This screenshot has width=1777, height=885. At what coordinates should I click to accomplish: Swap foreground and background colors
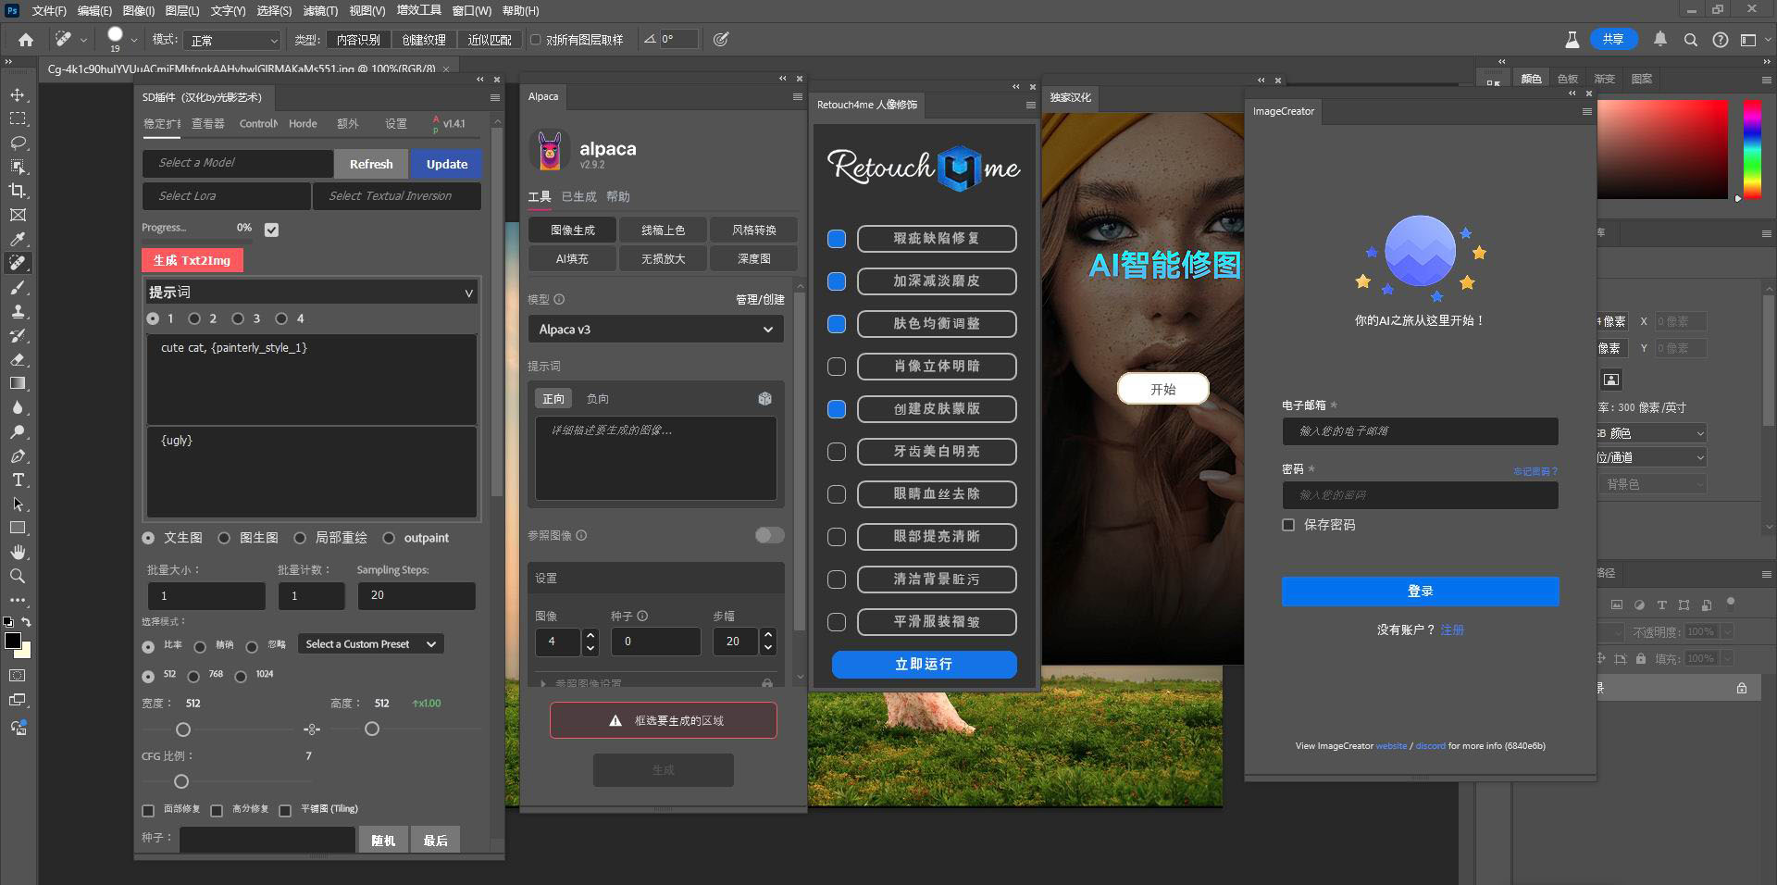click(x=27, y=622)
